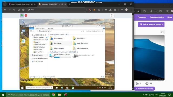Open the Windows Start menu on the host taskbar
The height and width of the screenshot is (97, 173).
coord(3,95)
